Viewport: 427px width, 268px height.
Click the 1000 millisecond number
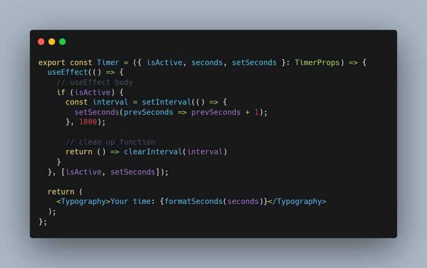[88, 122]
